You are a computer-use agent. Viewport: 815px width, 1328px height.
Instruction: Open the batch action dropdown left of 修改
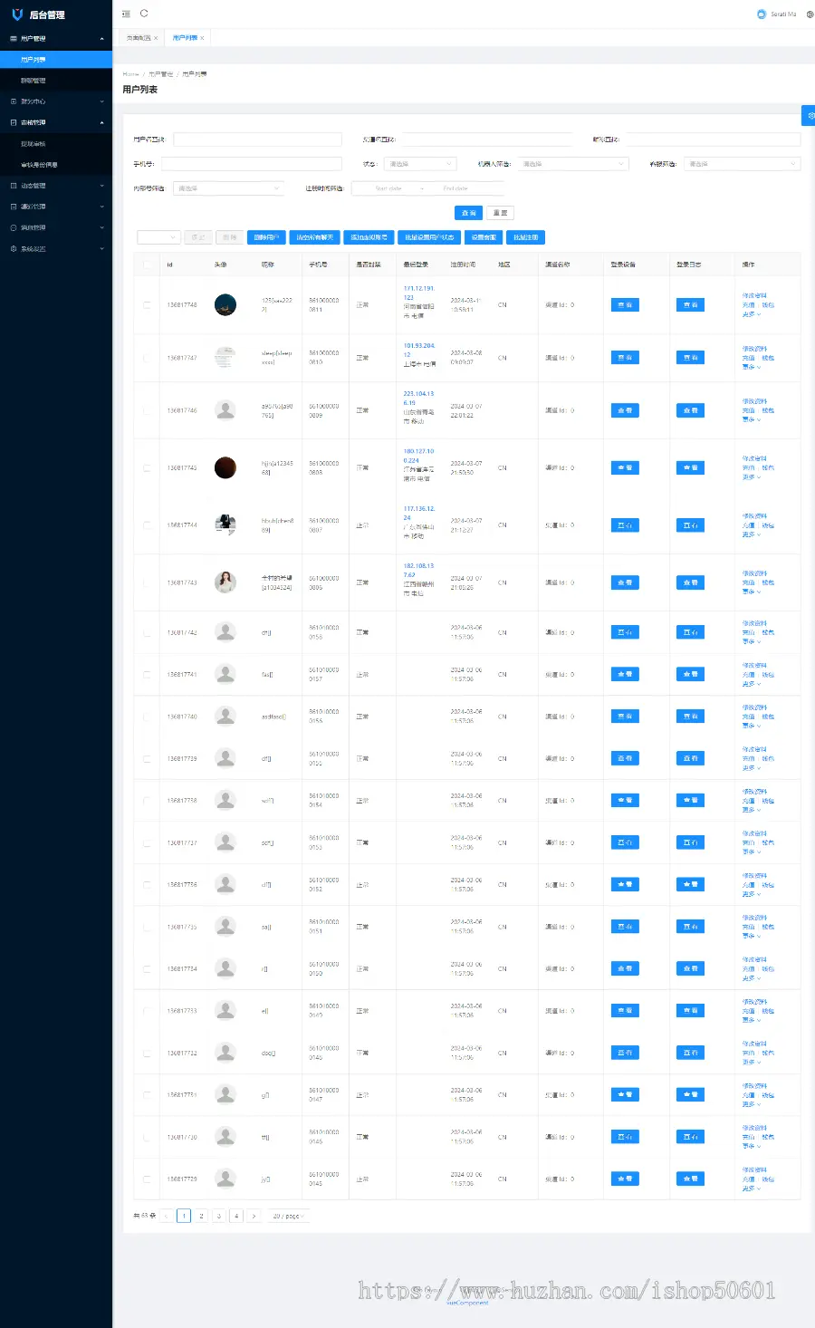tap(158, 237)
